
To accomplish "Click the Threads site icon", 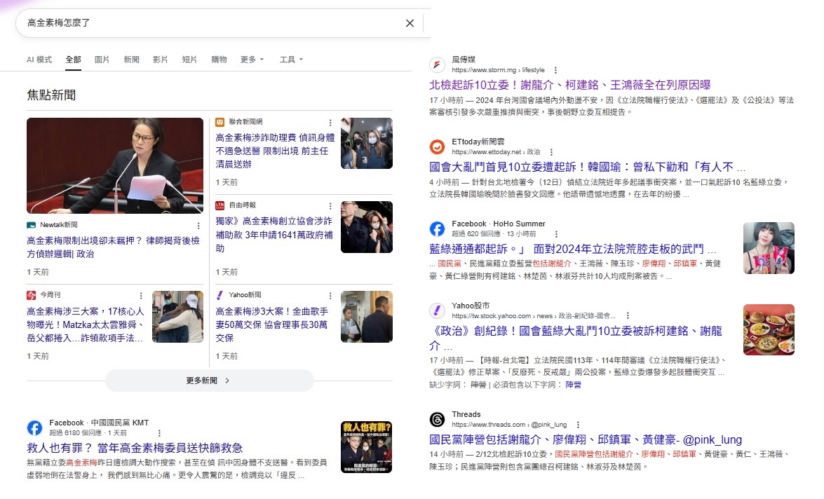I will [x=437, y=419].
